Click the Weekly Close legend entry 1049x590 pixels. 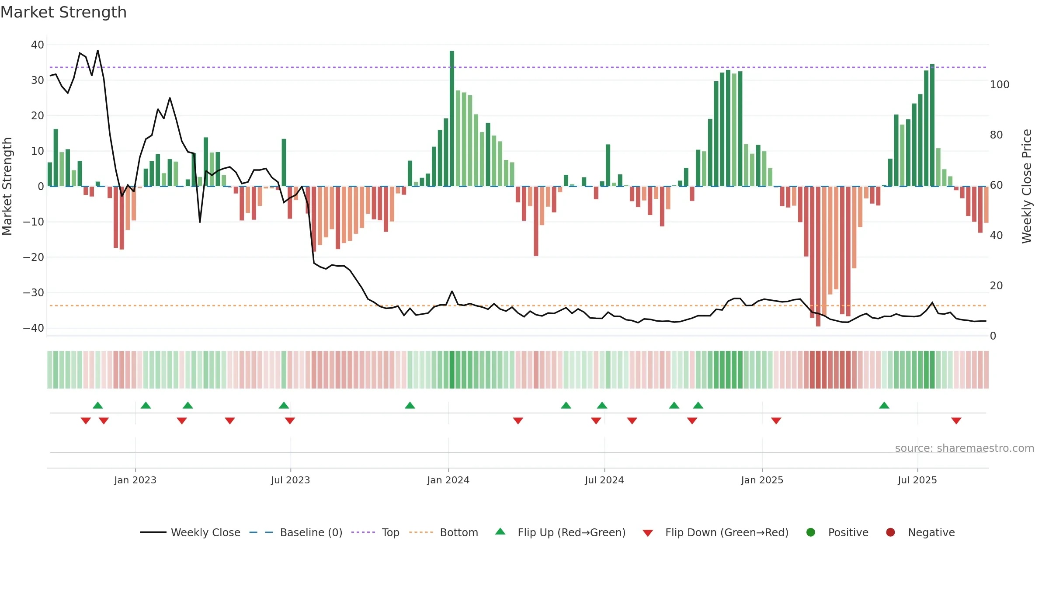[x=190, y=532]
